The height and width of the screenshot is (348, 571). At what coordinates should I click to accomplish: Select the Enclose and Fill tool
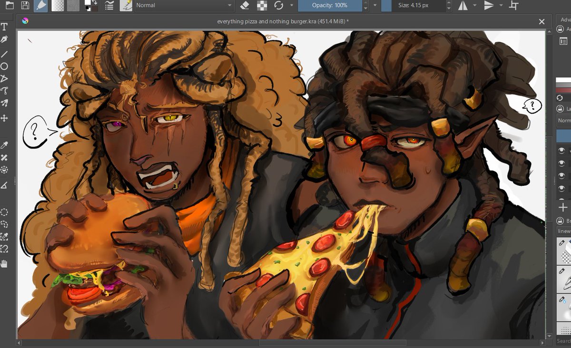coord(5,170)
